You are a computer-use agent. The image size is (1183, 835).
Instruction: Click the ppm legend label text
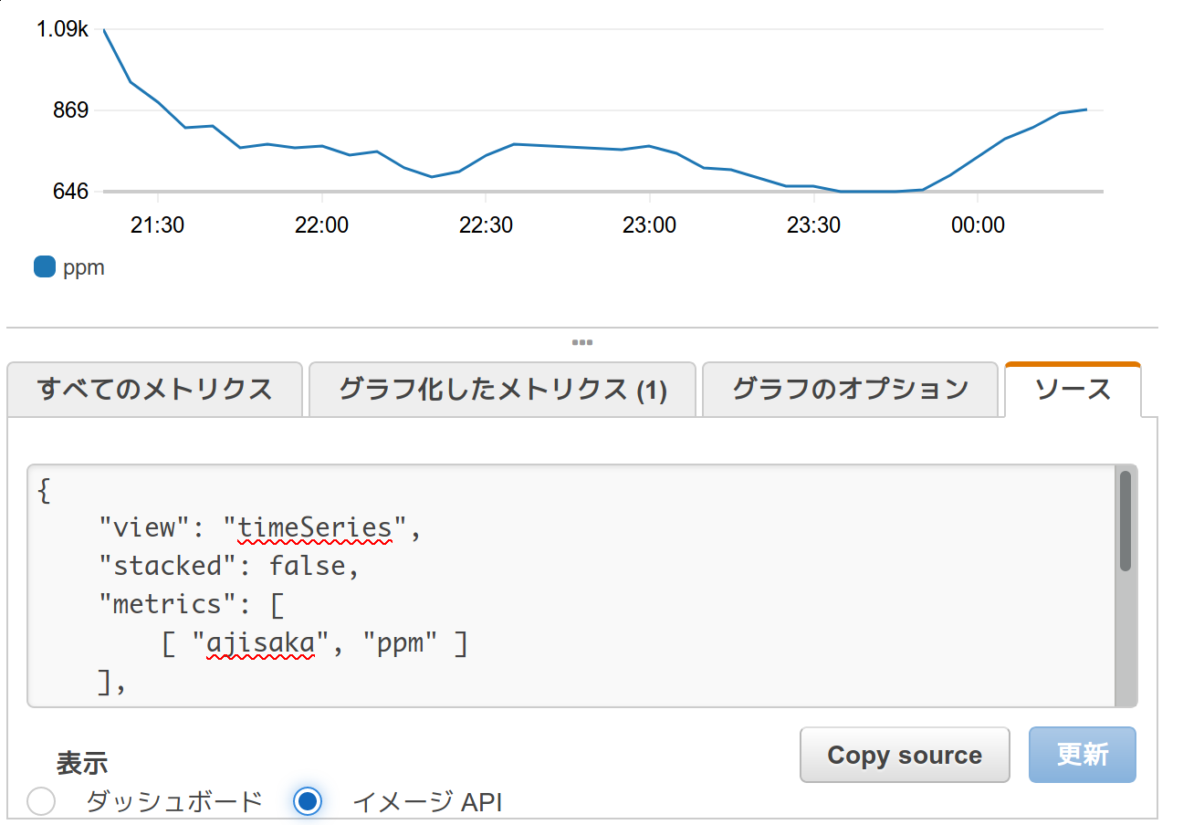[83, 267]
